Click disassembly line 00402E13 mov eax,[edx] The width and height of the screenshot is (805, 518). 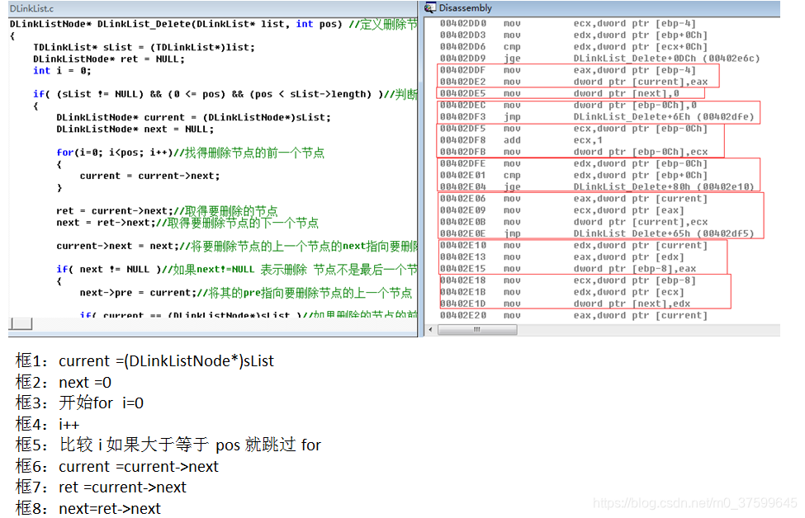tap(562, 257)
